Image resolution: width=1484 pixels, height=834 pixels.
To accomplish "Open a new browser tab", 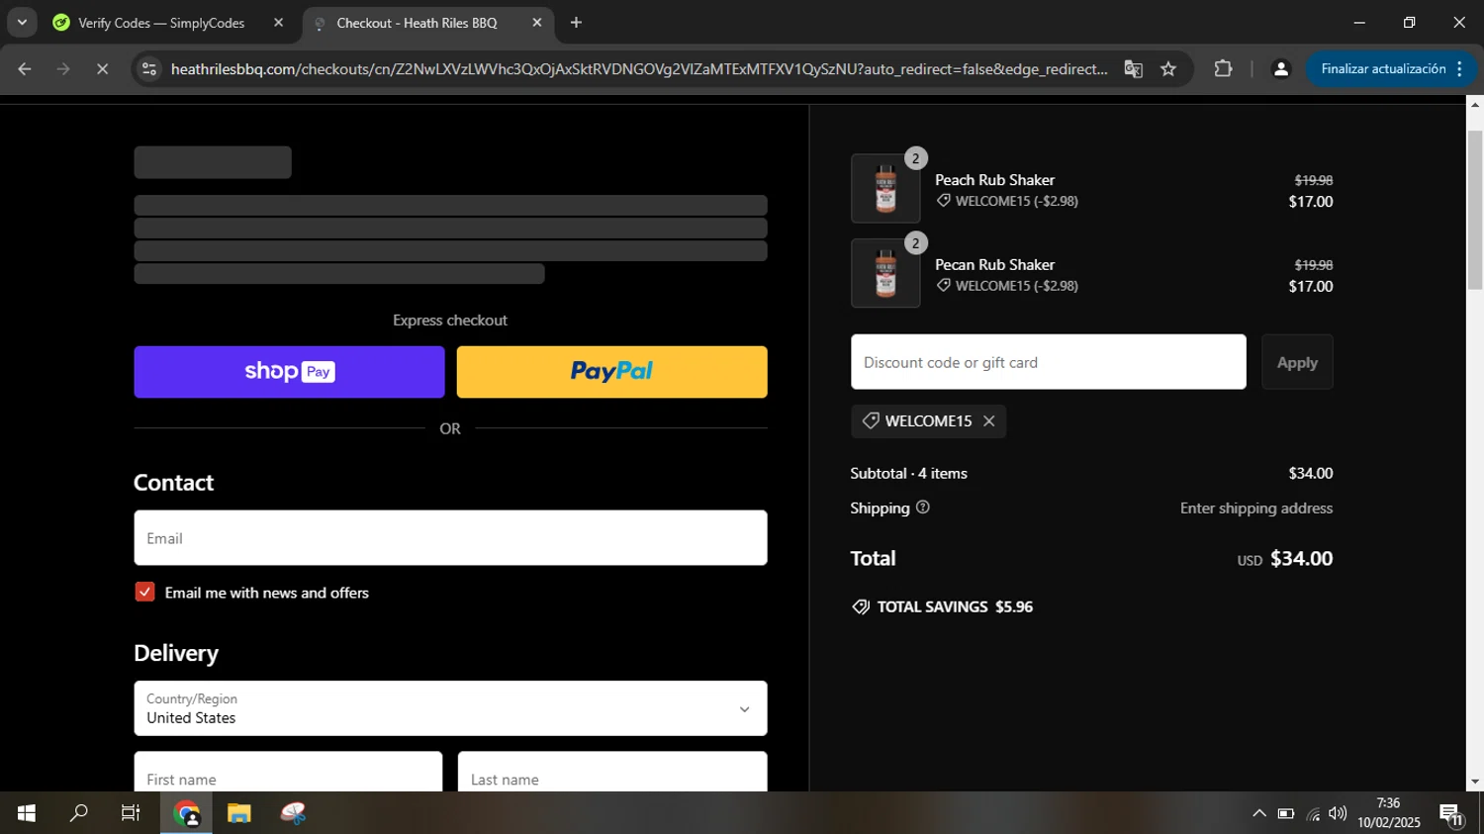I will (x=576, y=23).
